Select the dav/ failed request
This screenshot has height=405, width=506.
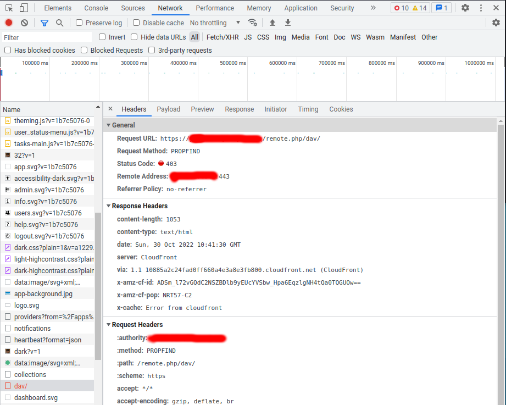point(47,386)
